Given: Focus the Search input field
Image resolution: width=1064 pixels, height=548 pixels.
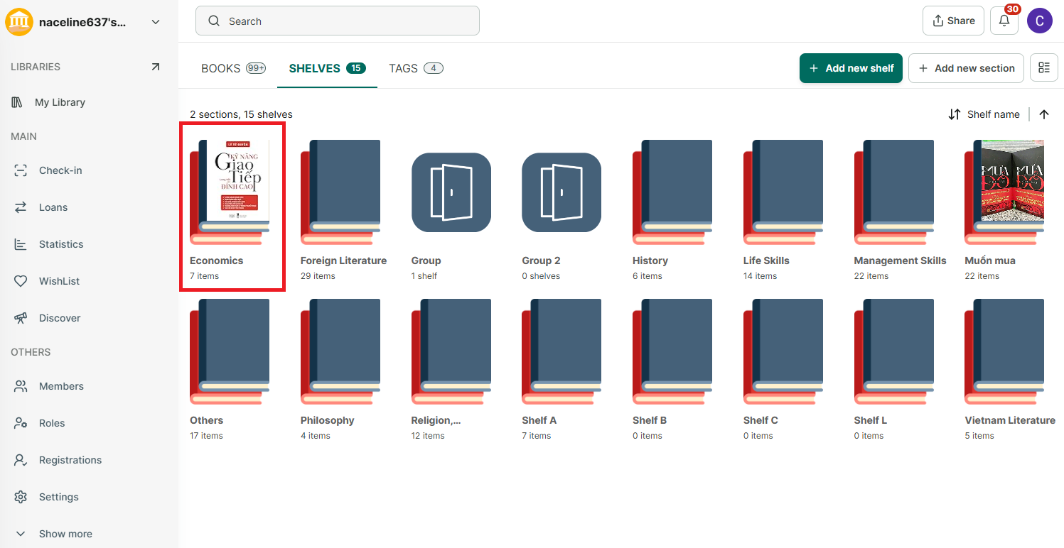Looking at the screenshot, I should (338, 21).
